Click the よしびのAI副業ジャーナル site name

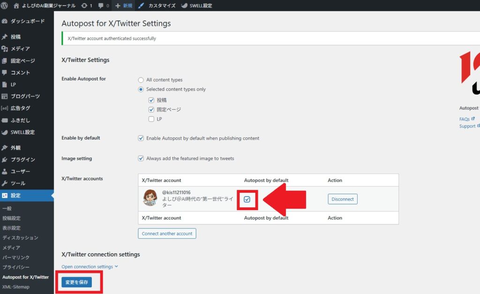click(49, 6)
